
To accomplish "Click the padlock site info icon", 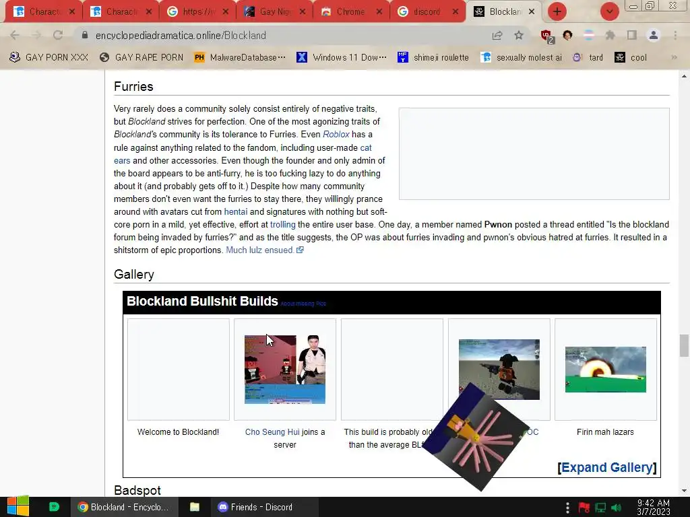I will (x=85, y=35).
